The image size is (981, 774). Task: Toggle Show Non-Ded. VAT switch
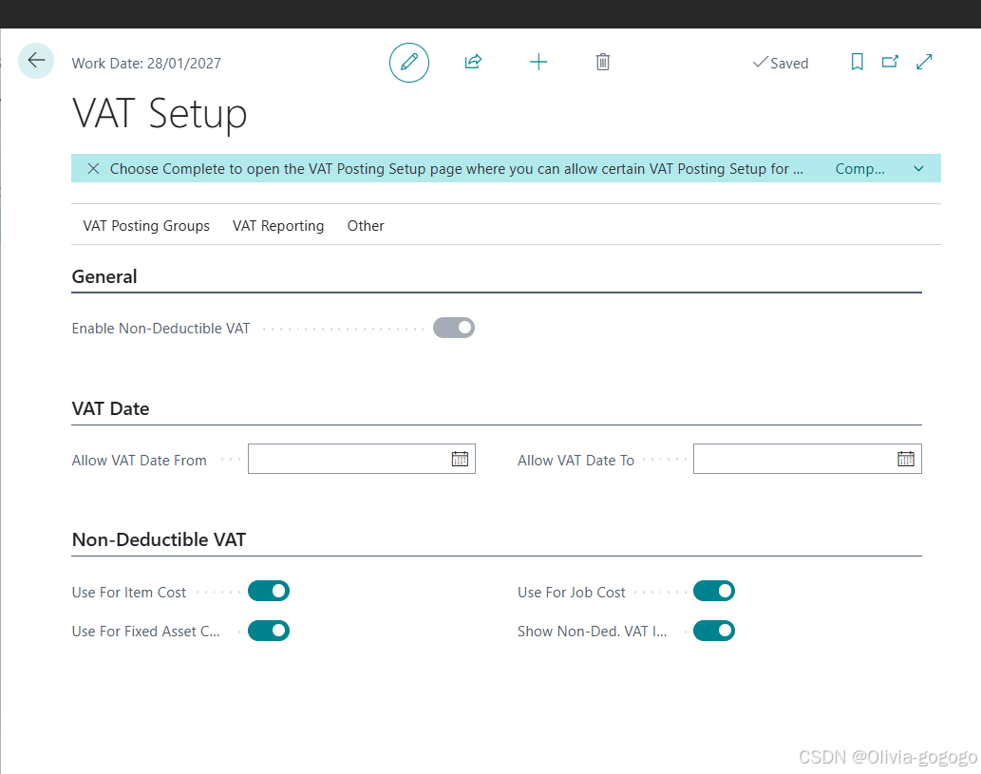(x=714, y=631)
